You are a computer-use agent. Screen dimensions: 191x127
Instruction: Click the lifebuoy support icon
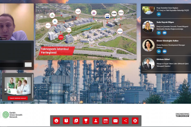tap(135, 121)
